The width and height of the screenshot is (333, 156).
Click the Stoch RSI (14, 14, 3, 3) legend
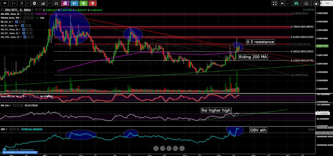point(13,96)
